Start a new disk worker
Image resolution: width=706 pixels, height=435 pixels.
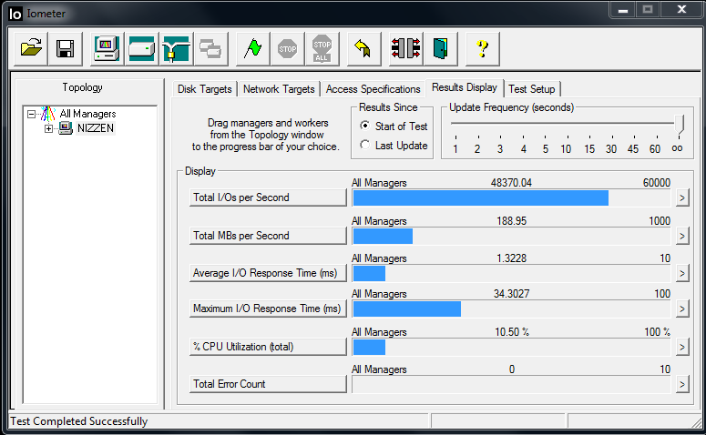[141, 48]
